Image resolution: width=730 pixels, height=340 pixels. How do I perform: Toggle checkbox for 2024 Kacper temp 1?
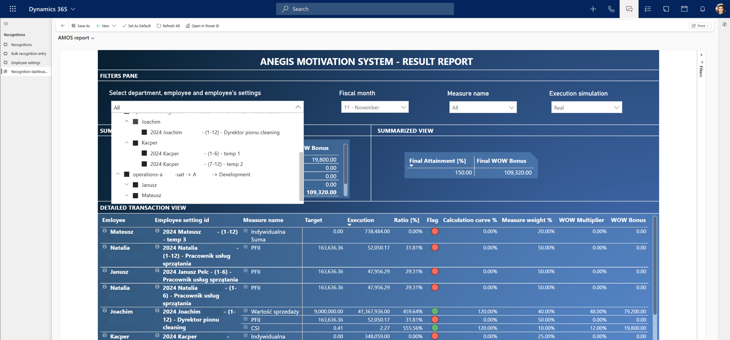[x=144, y=153]
